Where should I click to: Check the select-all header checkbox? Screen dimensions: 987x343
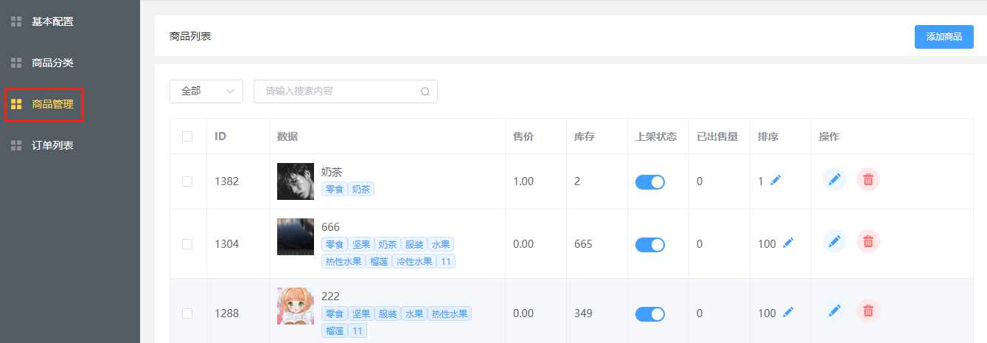[187, 136]
